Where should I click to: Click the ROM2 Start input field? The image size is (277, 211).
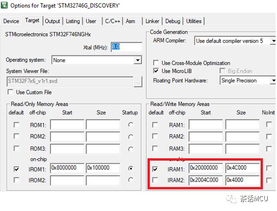(67, 137)
